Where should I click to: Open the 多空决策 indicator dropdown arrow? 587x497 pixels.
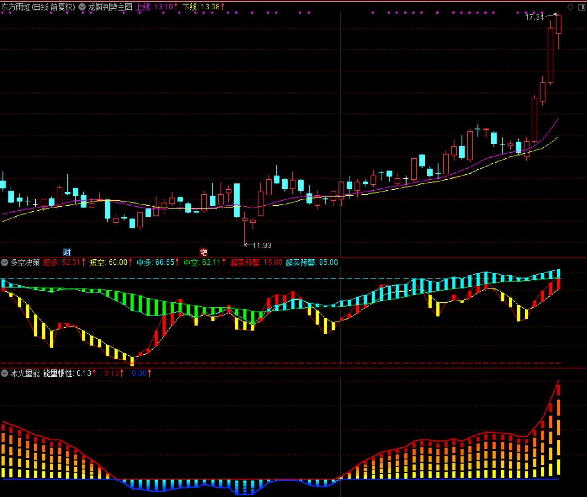click(5, 262)
